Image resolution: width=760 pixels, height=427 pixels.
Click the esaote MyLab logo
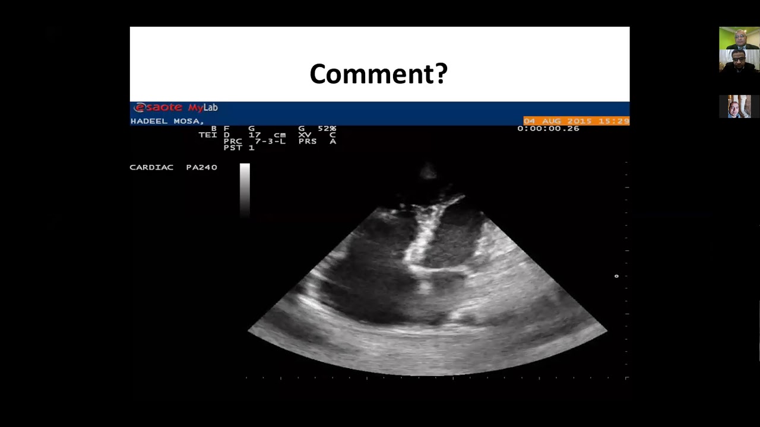(x=176, y=107)
